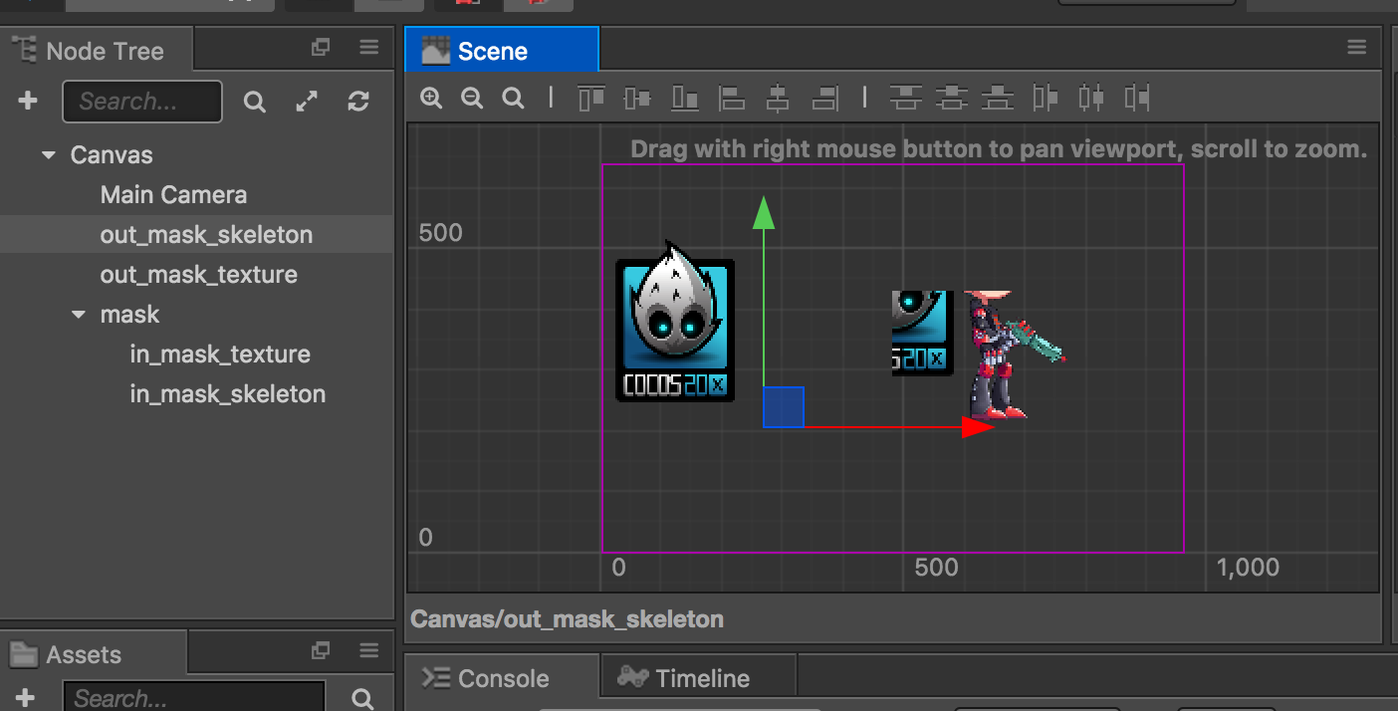Align selected nodes to bottom edge
Image resolution: width=1398 pixels, height=711 pixels.
click(685, 98)
